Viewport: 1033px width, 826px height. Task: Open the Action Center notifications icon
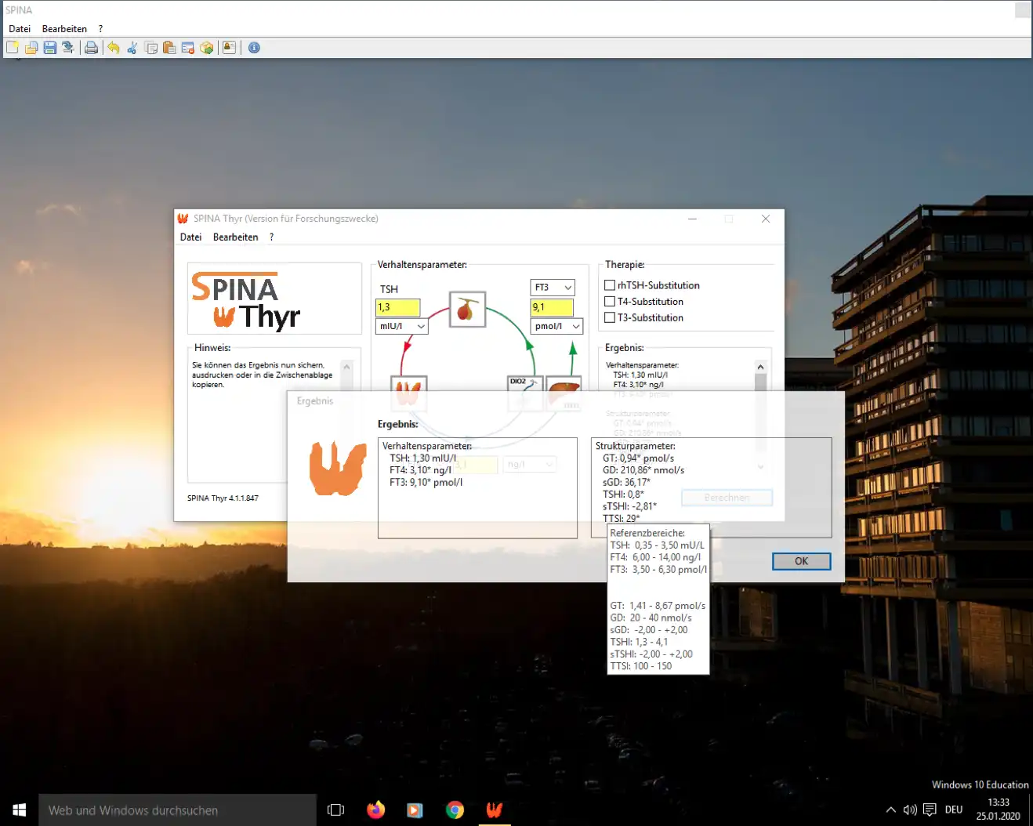[930, 810]
